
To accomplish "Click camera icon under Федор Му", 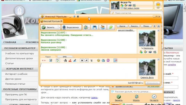I will coord(130,5).
